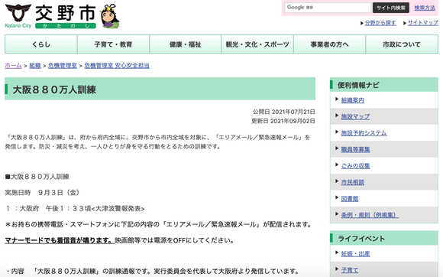
Task: Click the 大阪８８０万人訓練 page heading
Action: [x=54, y=90]
